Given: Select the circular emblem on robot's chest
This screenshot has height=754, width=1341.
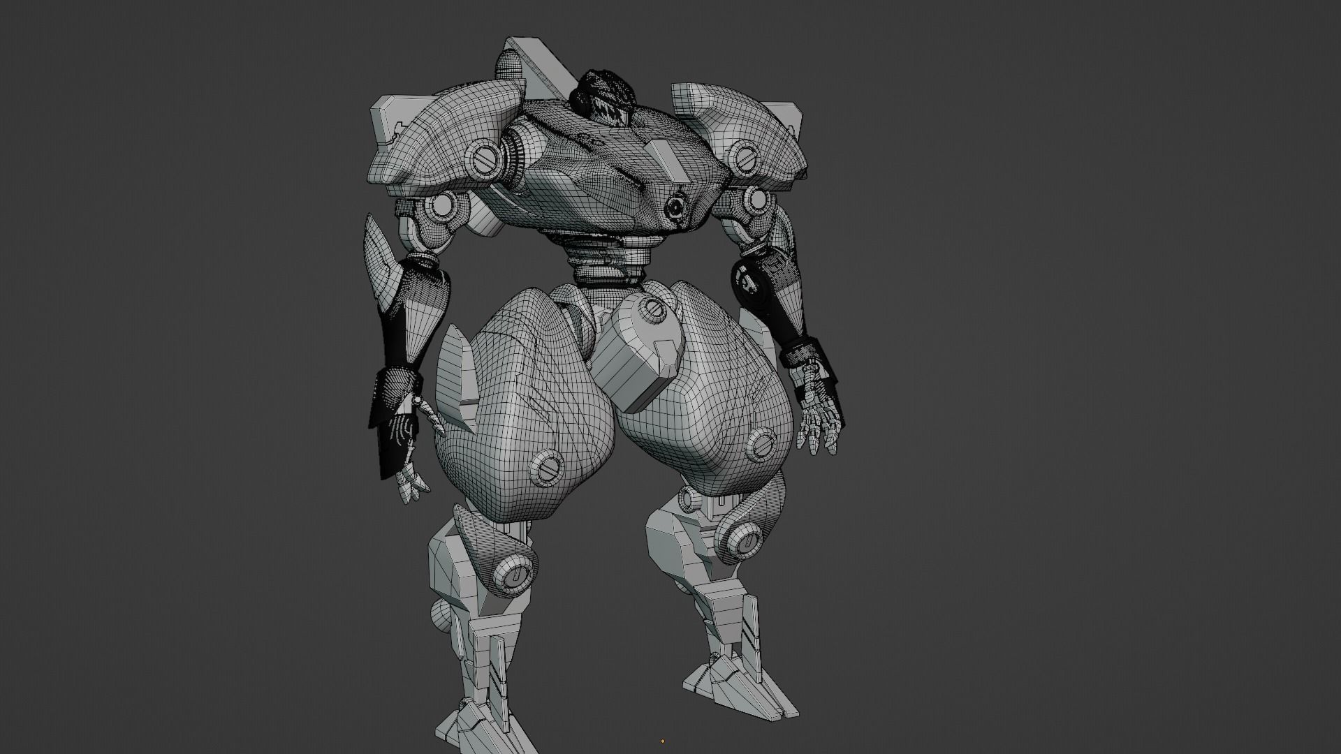Looking at the screenshot, I should 676,207.
